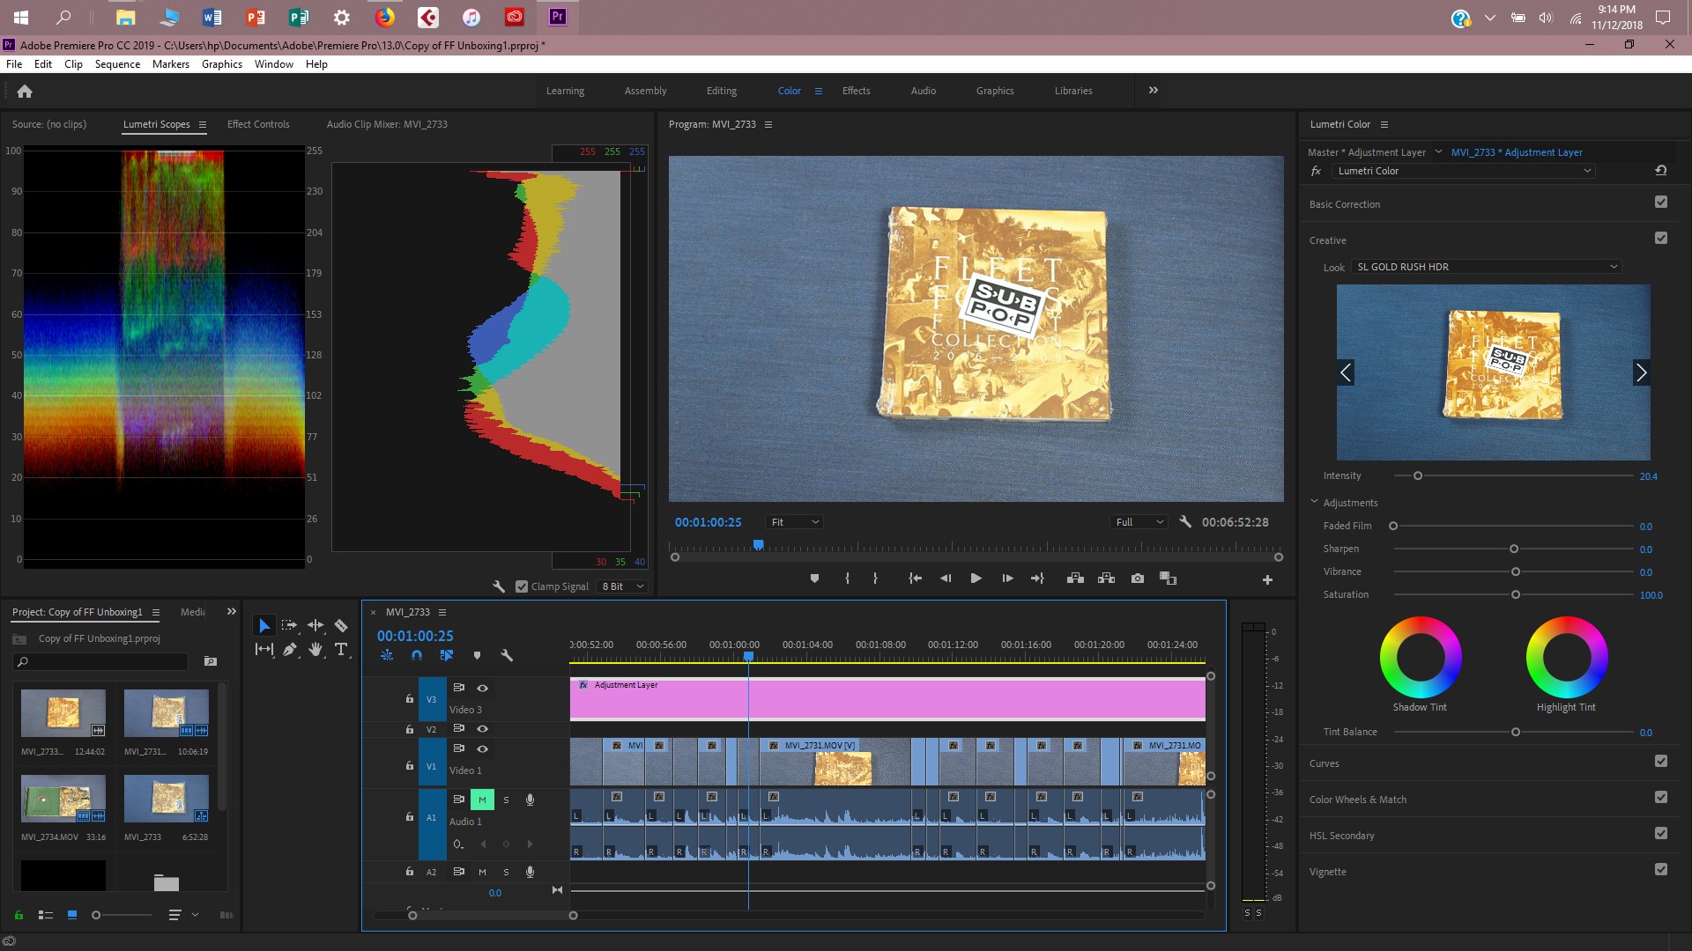Hide Video 3 track output
Screen dimensions: 1692x951
482,688
